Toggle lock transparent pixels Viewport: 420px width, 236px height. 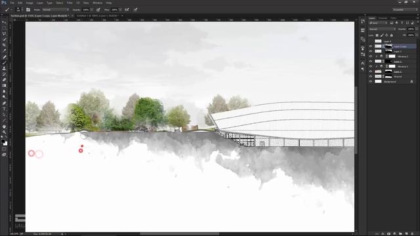point(377,35)
